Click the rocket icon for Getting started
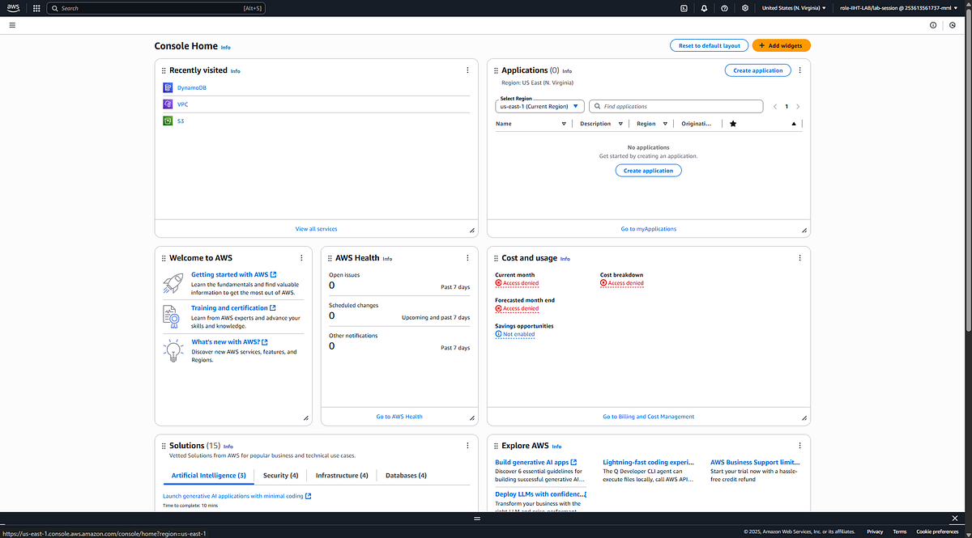 tap(173, 283)
